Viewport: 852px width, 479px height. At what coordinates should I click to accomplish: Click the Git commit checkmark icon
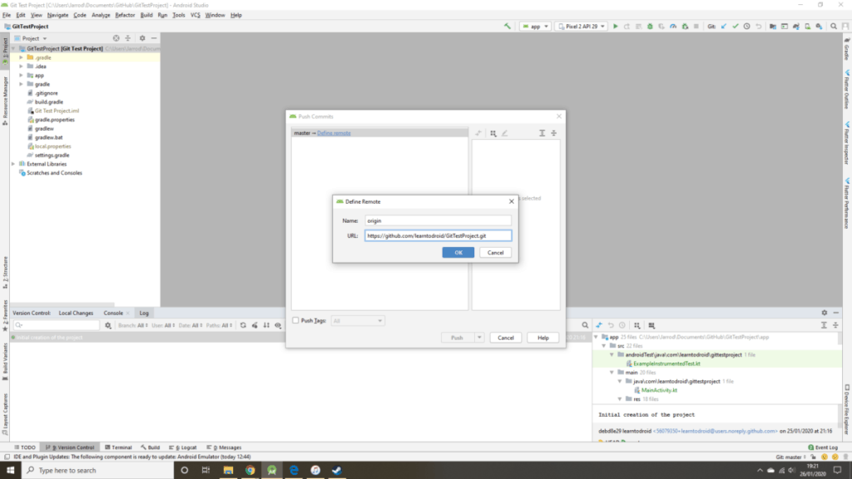[x=736, y=27]
